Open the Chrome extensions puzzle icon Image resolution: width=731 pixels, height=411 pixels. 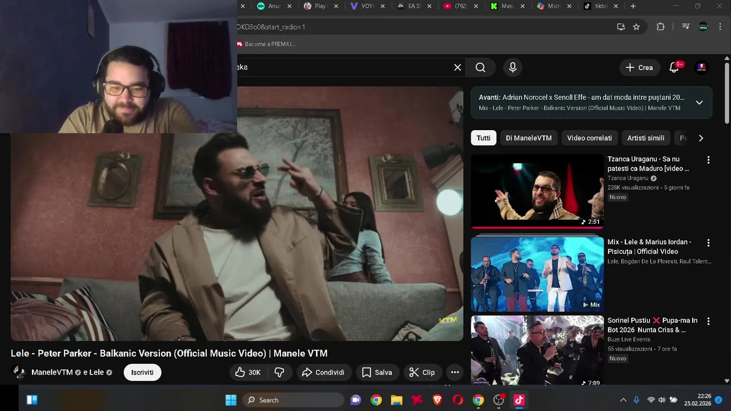[661, 27]
